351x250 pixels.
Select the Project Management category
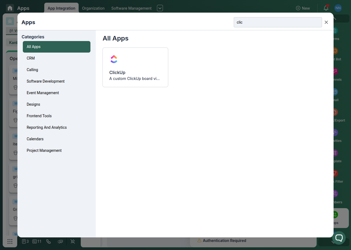click(x=44, y=150)
